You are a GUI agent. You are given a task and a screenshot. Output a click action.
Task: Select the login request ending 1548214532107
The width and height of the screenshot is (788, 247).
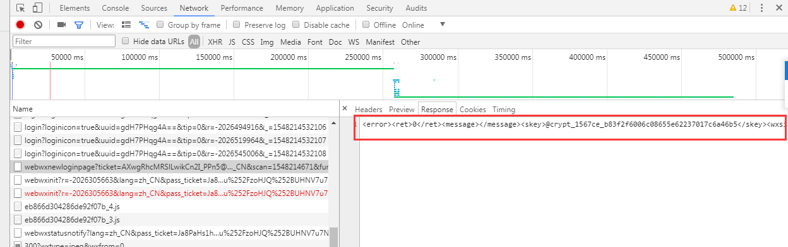pyautogui.click(x=169, y=140)
